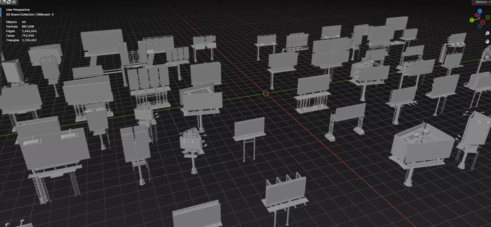This screenshot has width=491, height=227.
Task: Click the '887,608' vertices count
Action: pyautogui.click(x=28, y=26)
